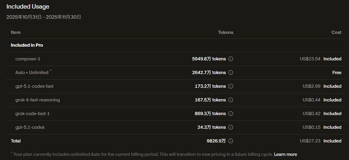This screenshot has height=160, width=349.
Task: Open info icon for grok-4-fast-reasoning tokens
Action: pos(231,100)
